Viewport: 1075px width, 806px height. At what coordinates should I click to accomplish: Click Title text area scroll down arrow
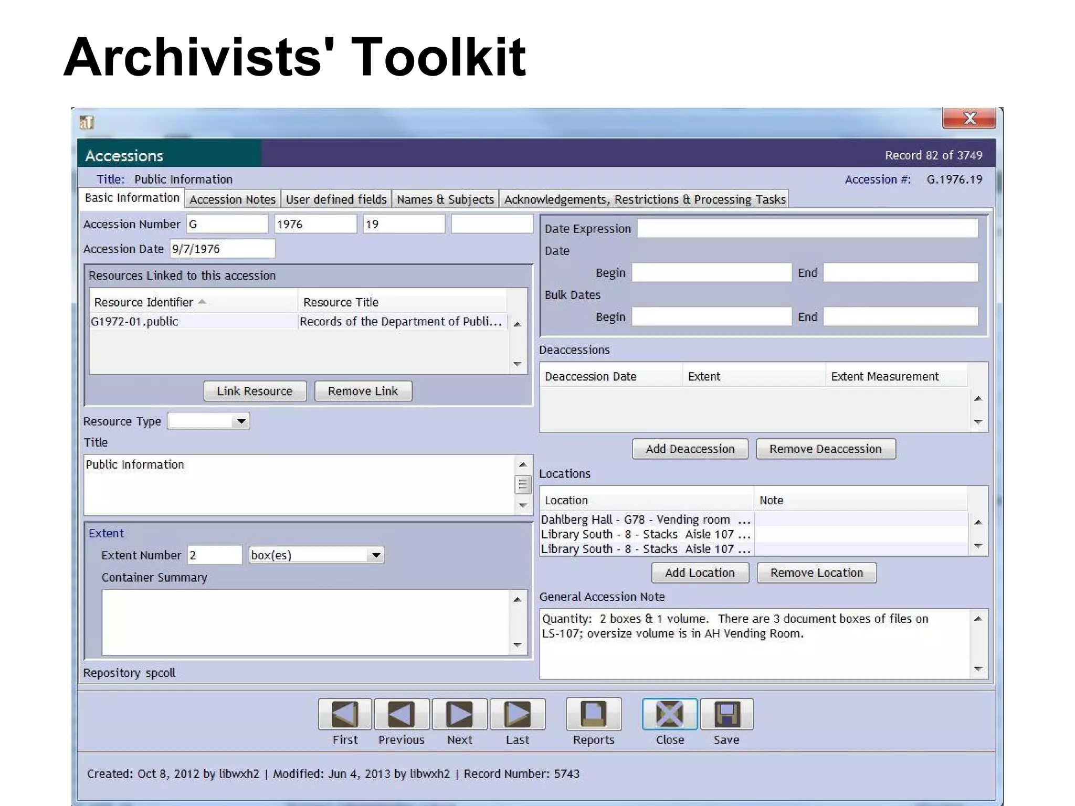click(x=523, y=506)
